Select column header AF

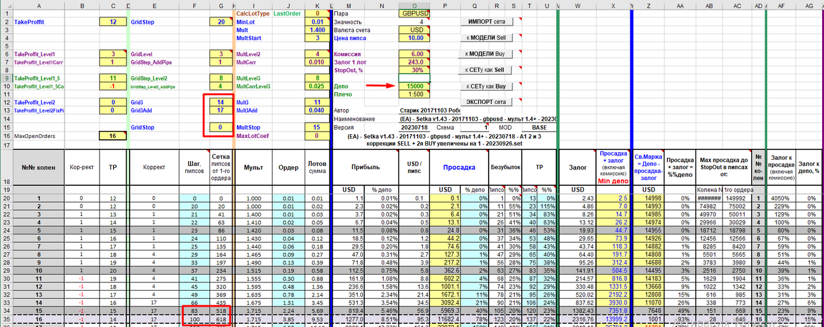[781, 5]
